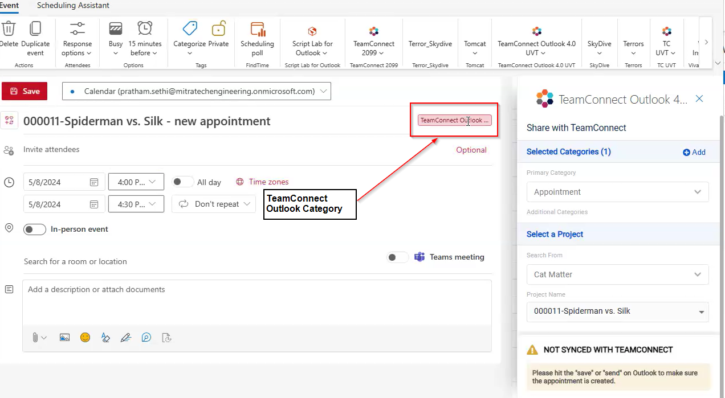Click the Duplicate event icon
Viewport: 725px width, 398px height.
(x=35, y=28)
